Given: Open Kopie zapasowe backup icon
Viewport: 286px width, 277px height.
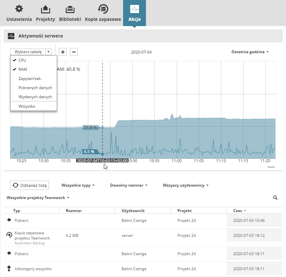Looking at the screenshot, I should [x=103, y=9].
